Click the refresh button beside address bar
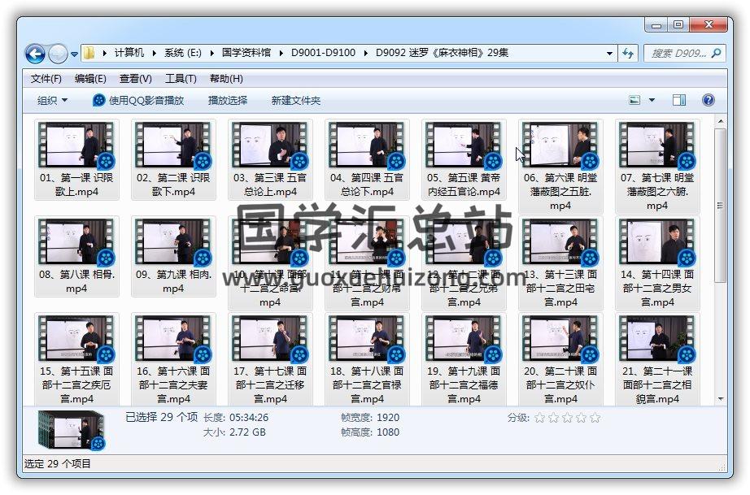Viewport: 750px width, 495px height. [x=628, y=53]
